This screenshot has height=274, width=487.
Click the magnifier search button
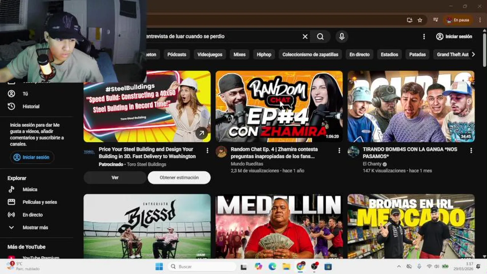point(320,37)
